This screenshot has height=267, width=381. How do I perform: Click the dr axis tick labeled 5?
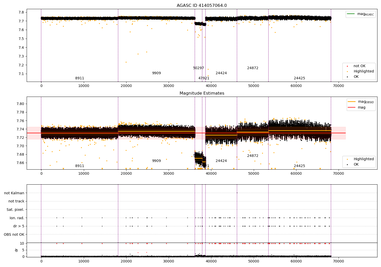coord(23,250)
